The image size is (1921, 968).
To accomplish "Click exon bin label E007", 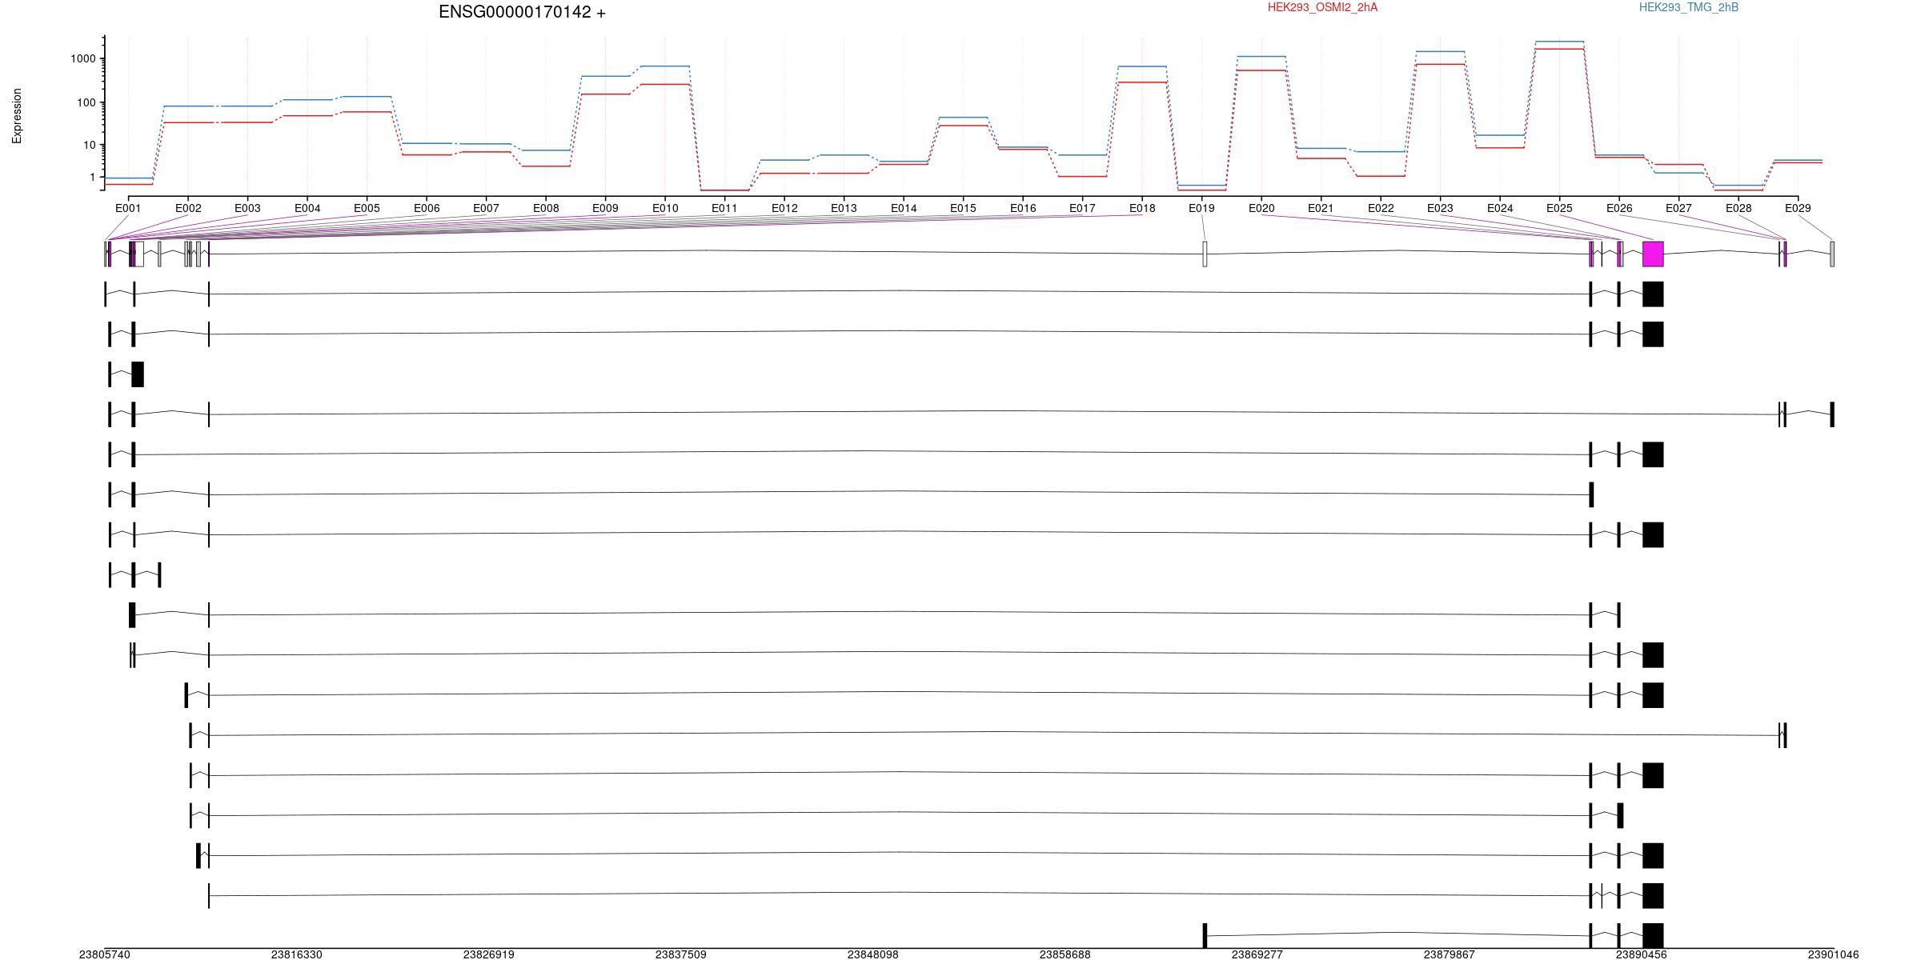I will (x=486, y=208).
